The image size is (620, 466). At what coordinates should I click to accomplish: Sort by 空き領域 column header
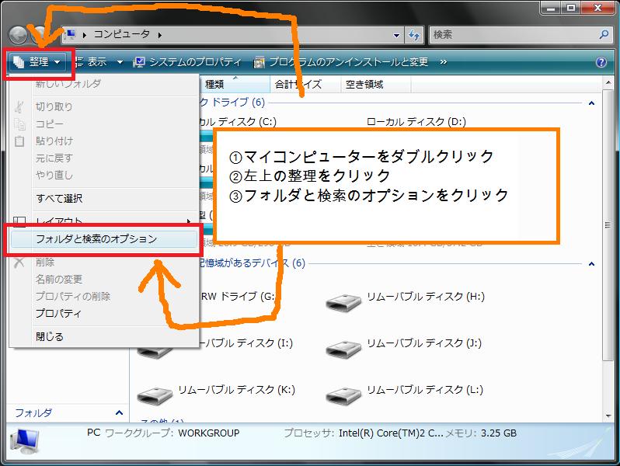point(375,84)
